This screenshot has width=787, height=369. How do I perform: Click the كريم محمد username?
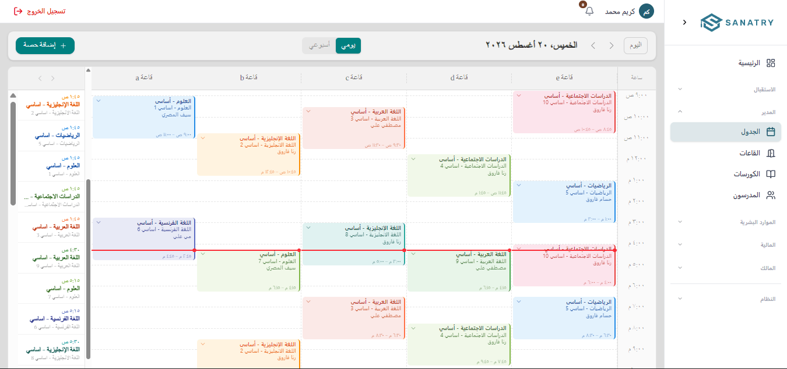coord(620,12)
